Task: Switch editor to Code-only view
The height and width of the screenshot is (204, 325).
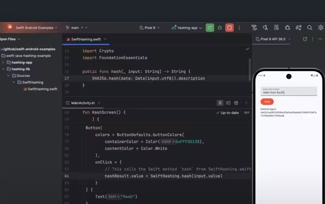Action: coord(220,103)
